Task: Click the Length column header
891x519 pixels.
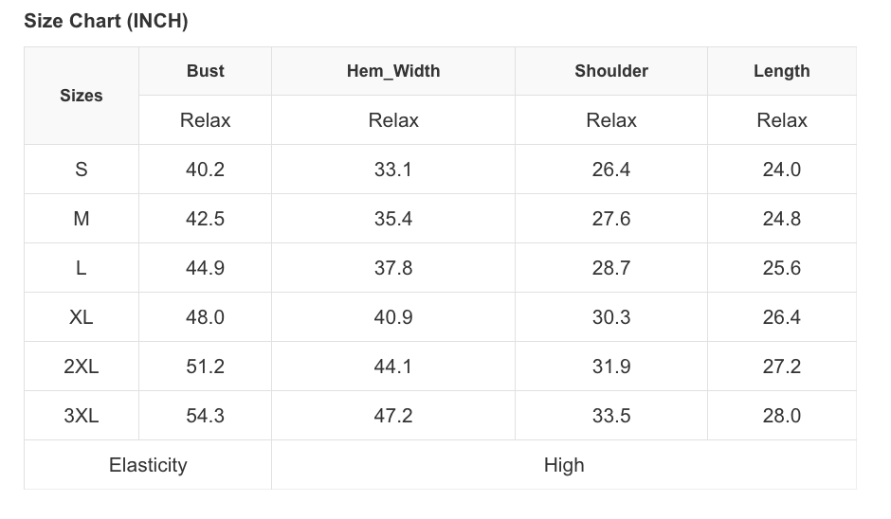Action: (x=782, y=71)
